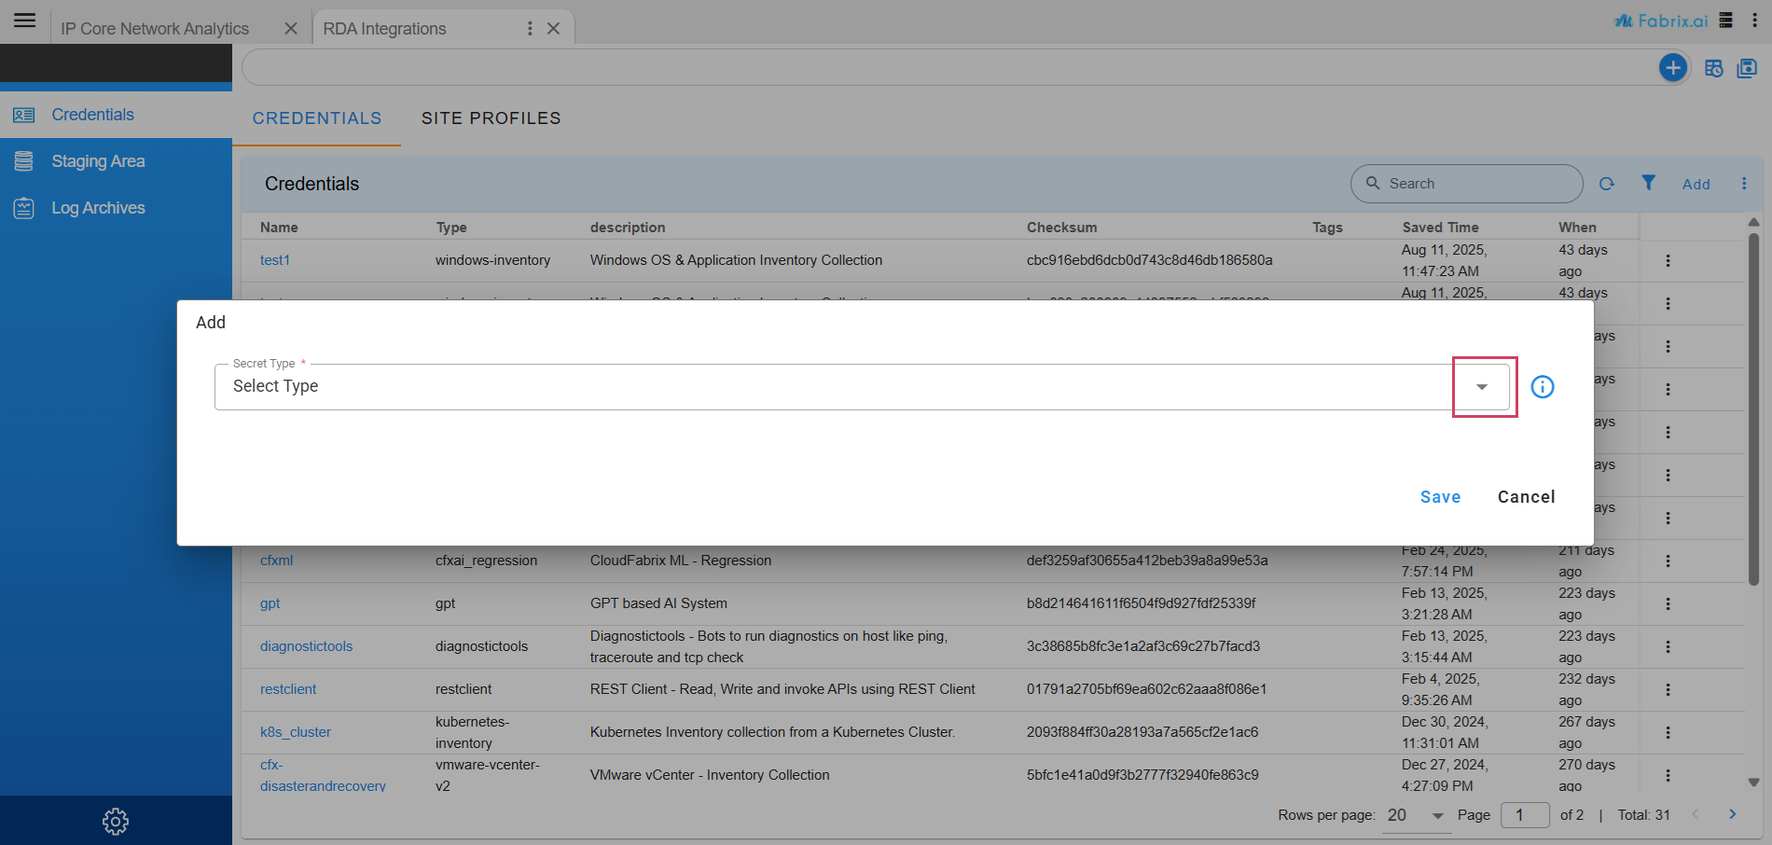Click the Page number input field
The height and width of the screenshot is (845, 1772).
(x=1525, y=815)
